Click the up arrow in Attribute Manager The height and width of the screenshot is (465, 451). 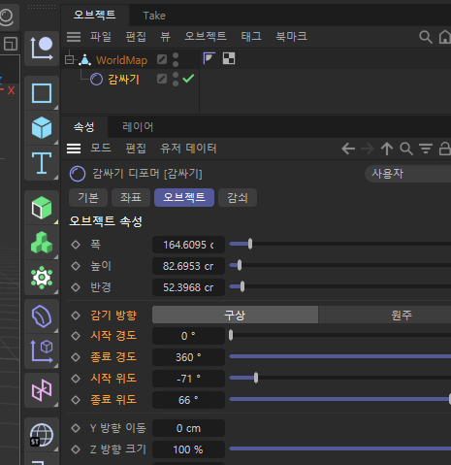[x=387, y=149]
